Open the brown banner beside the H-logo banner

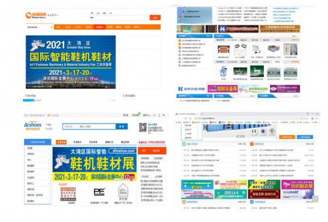[280, 29]
